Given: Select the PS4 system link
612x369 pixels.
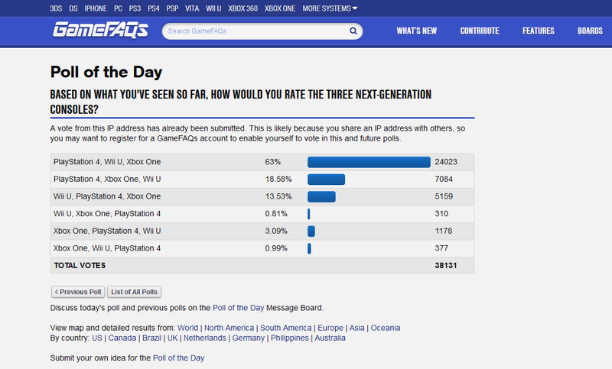Looking at the screenshot, I should pos(154,8).
